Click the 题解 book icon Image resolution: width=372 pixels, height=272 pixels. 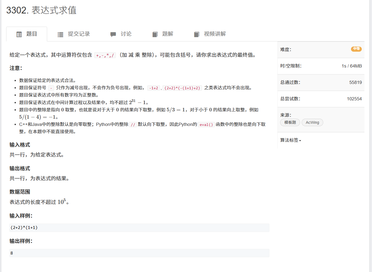pos(155,34)
